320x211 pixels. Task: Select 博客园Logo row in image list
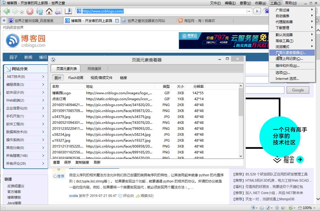[144, 93]
